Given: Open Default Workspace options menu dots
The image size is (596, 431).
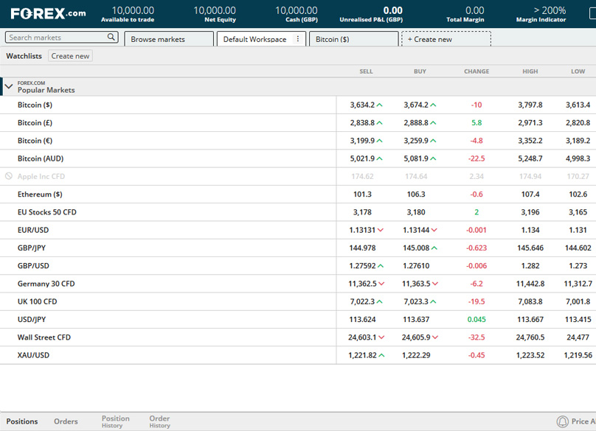Looking at the screenshot, I should pos(298,39).
